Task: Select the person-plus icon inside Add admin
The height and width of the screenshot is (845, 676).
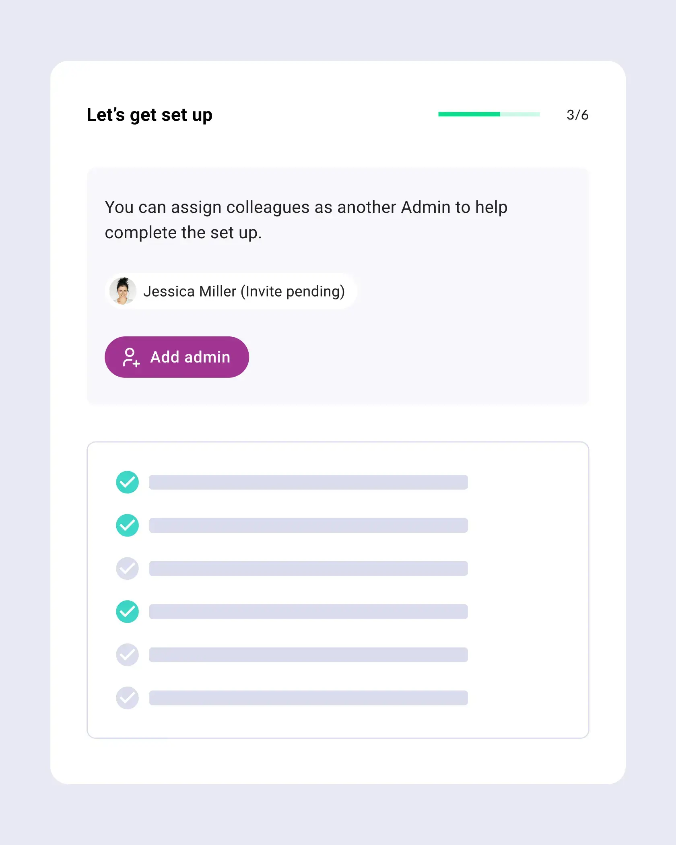Action: click(131, 357)
